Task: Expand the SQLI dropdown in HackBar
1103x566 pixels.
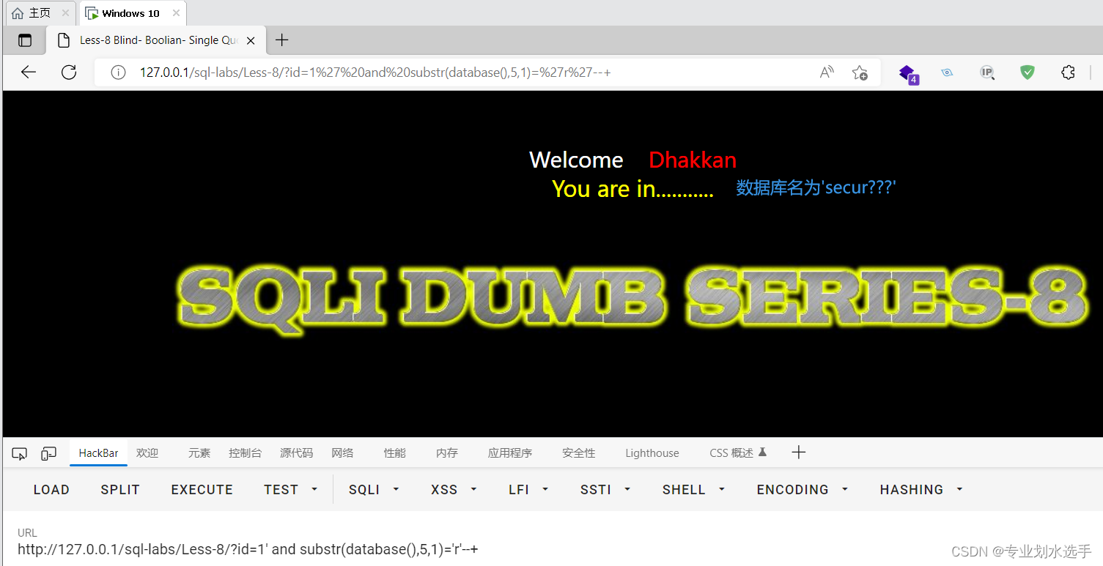Action: [x=374, y=490]
